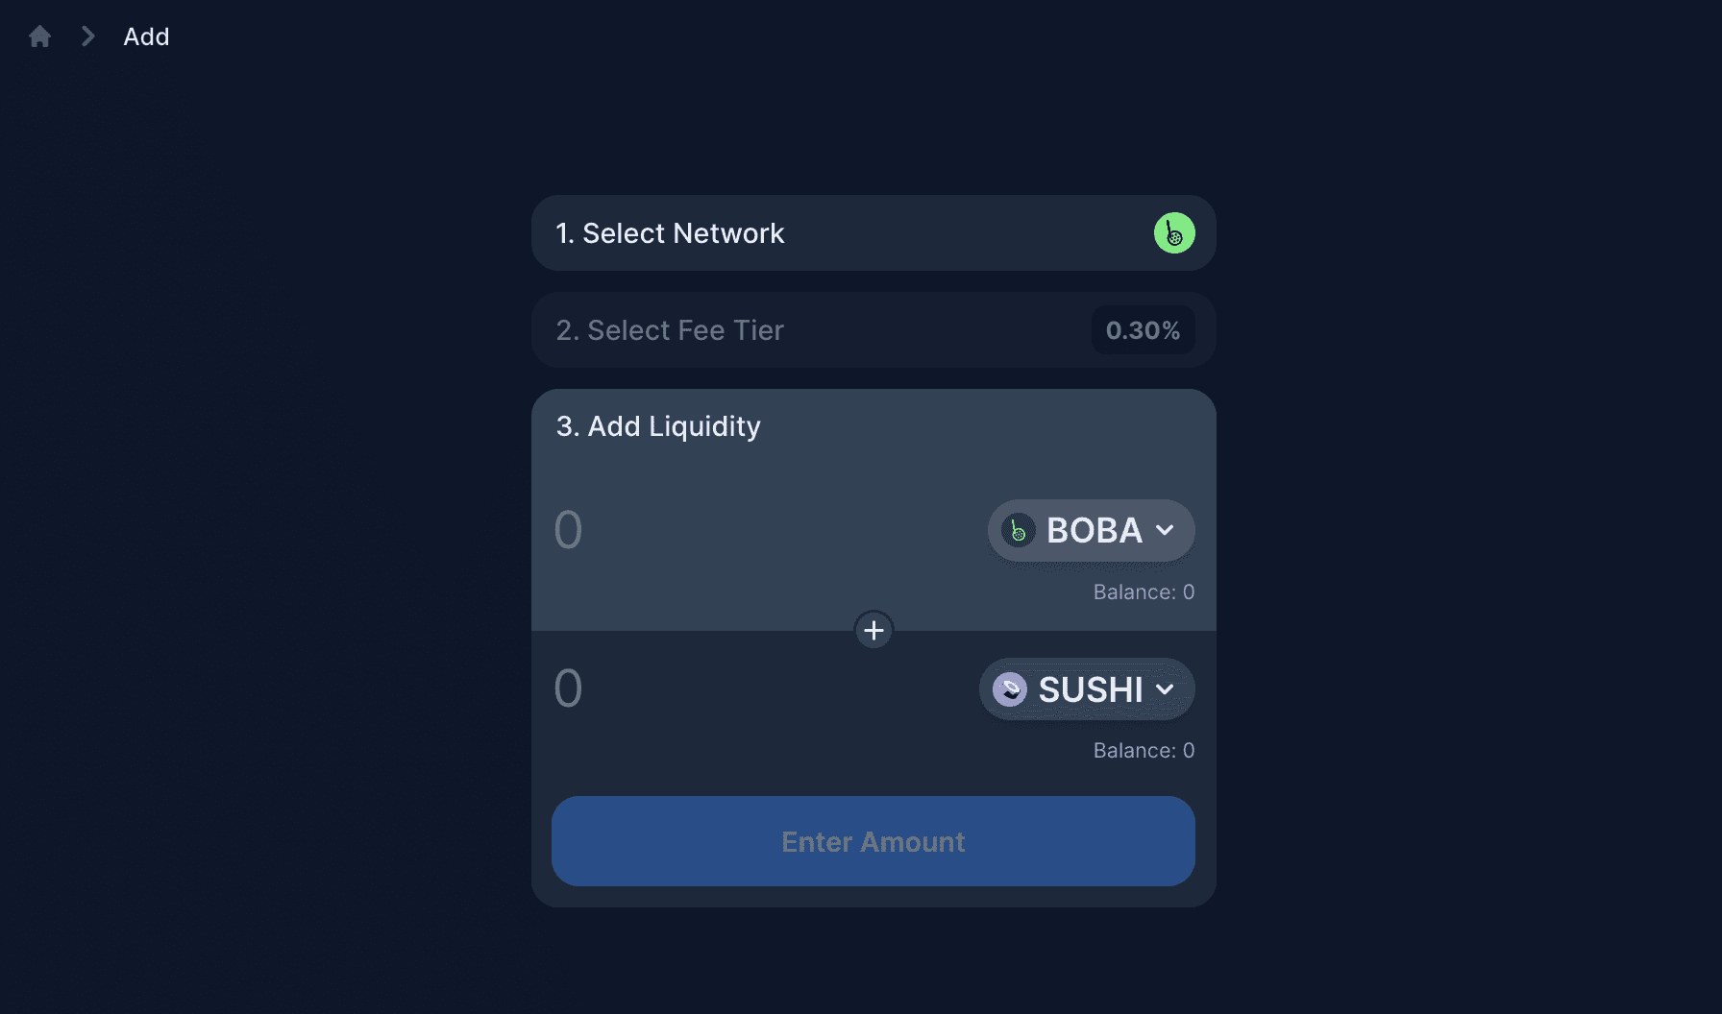Click the plus icon between token fields
The image size is (1722, 1014).
(873, 630)
